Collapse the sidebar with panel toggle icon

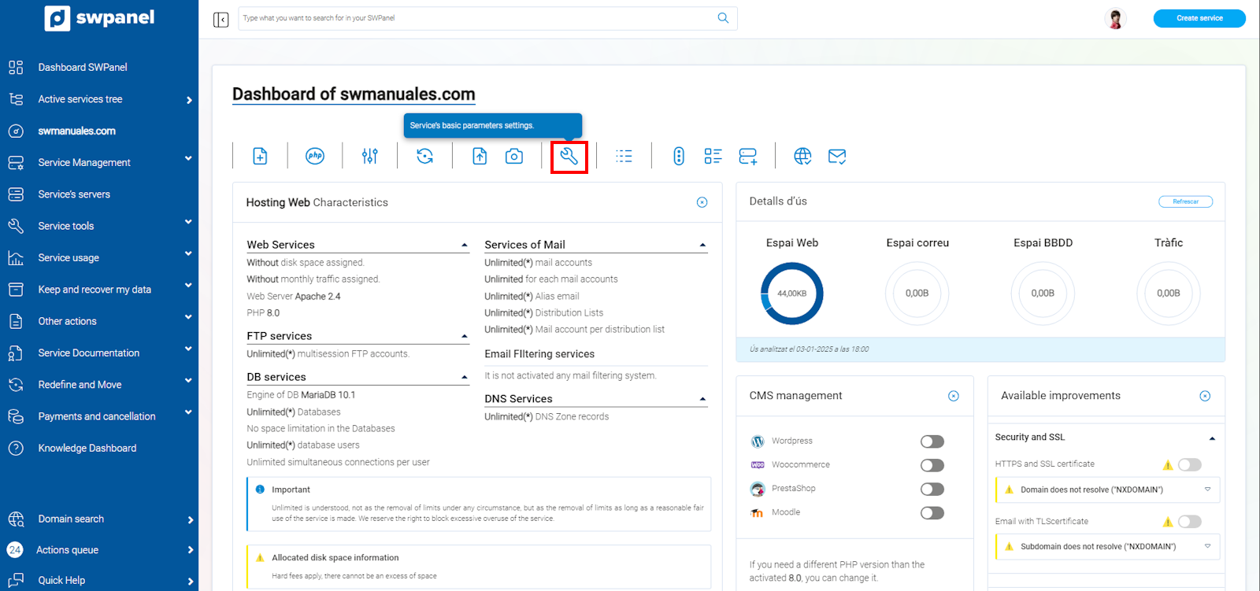click(220, 19)
